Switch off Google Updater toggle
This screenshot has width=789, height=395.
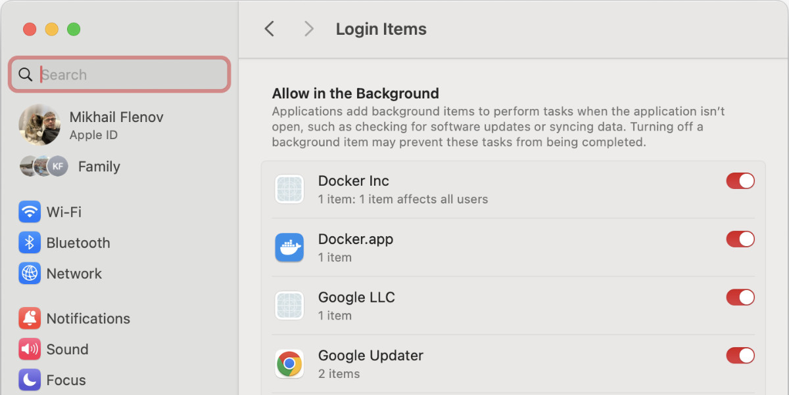tap(740, 356)
